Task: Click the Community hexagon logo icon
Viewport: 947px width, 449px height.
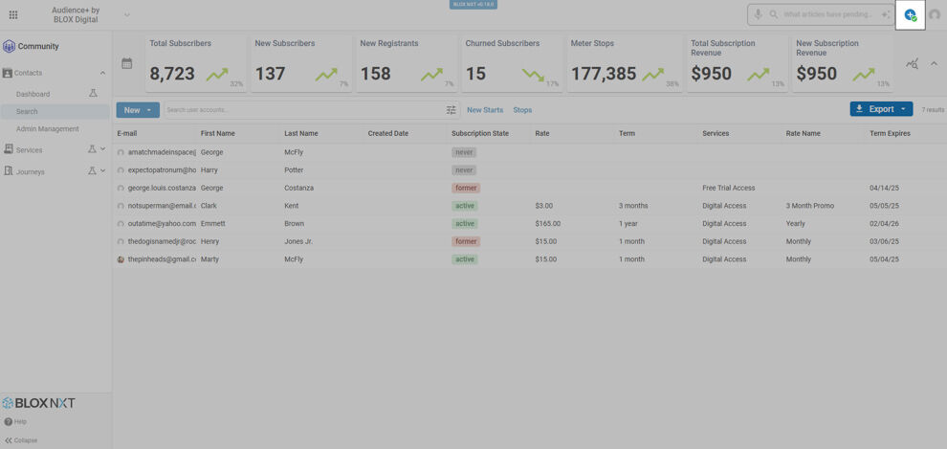Action: coord(9,47)
